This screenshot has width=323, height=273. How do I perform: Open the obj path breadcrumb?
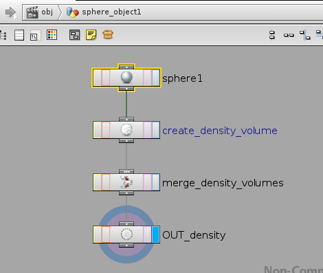point(40,12)
